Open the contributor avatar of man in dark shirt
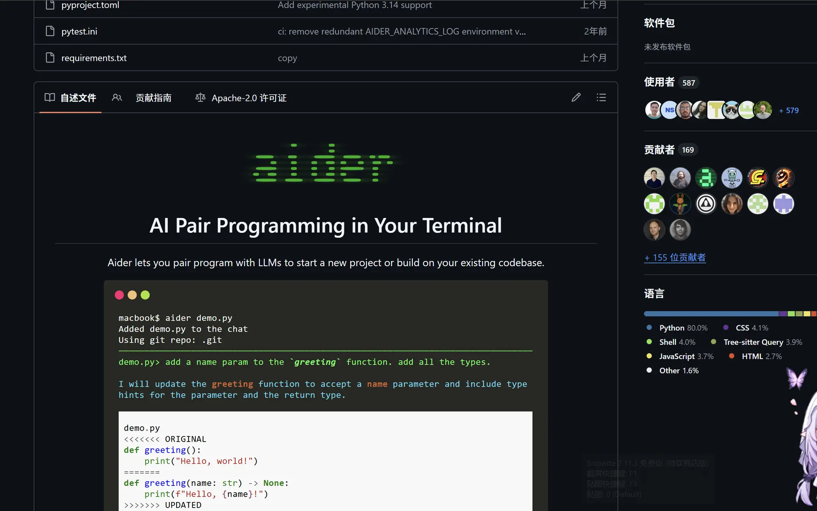This screenshot has width=817, height=511. (654, 178)
